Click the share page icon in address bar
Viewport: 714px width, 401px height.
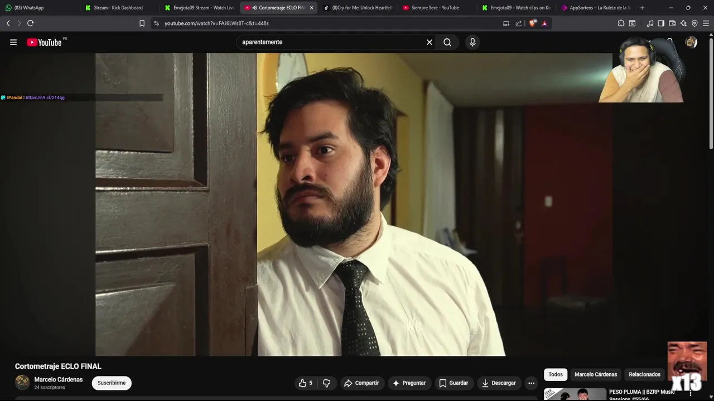[x=519, y=23]
